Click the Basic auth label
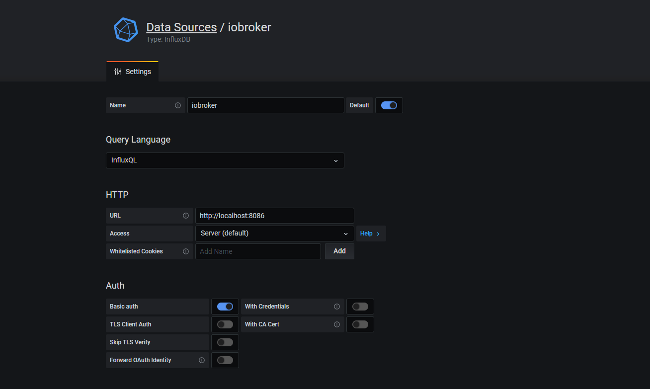The width and height of the screenshot is (650, 389). 124,307
